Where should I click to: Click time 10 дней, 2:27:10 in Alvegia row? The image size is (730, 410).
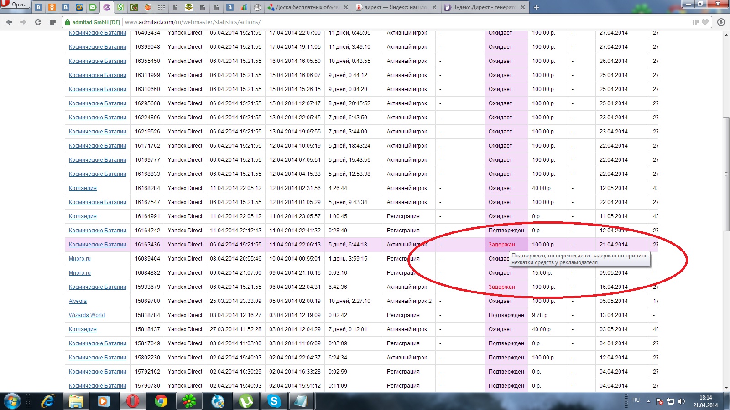point(349,301)
